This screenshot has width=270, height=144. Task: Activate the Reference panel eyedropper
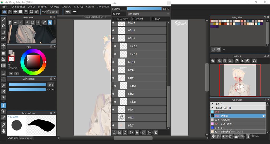click(45, 22)
